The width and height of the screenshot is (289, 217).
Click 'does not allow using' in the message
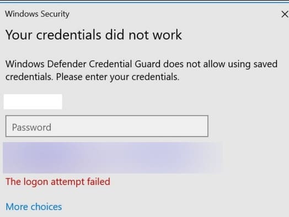click(207, 64)
